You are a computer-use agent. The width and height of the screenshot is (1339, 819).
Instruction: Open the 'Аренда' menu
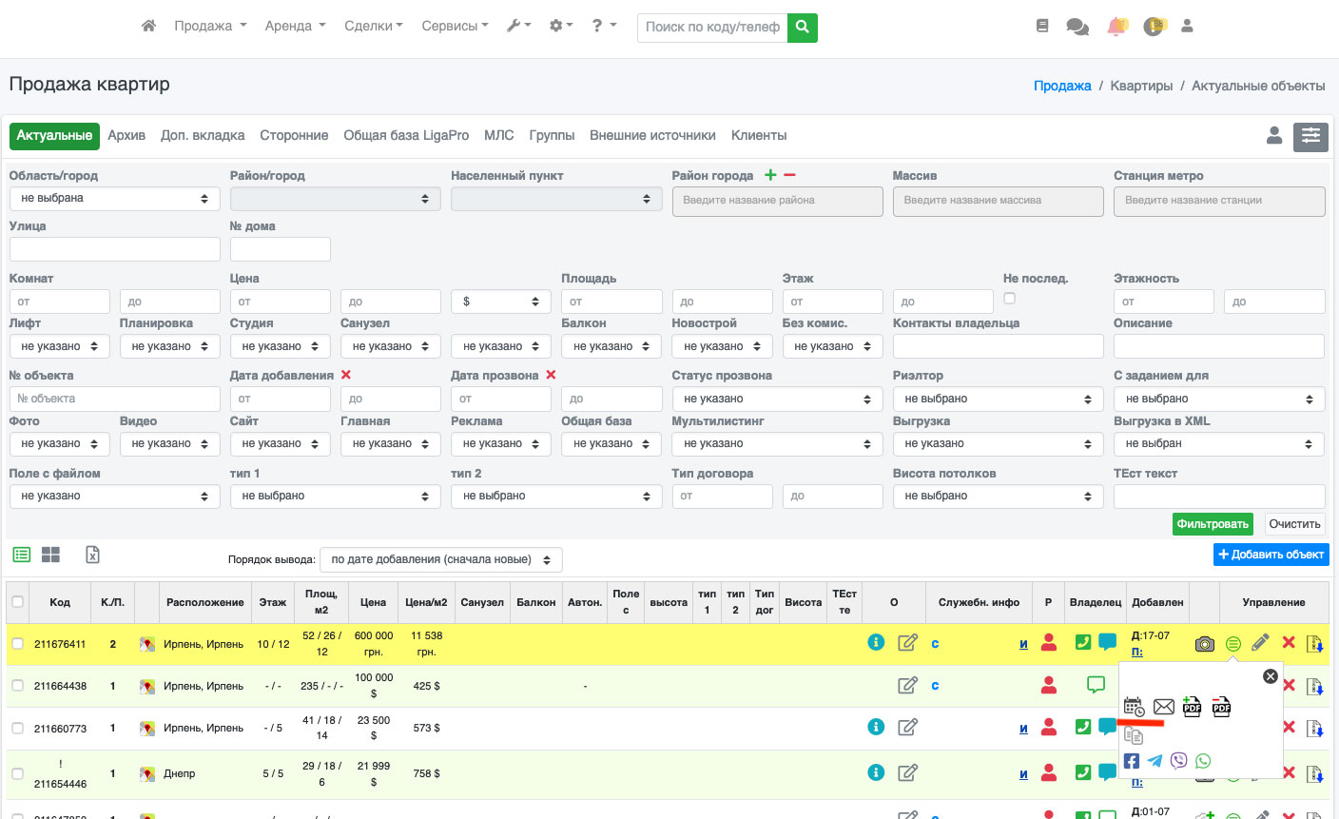[295, 26]
